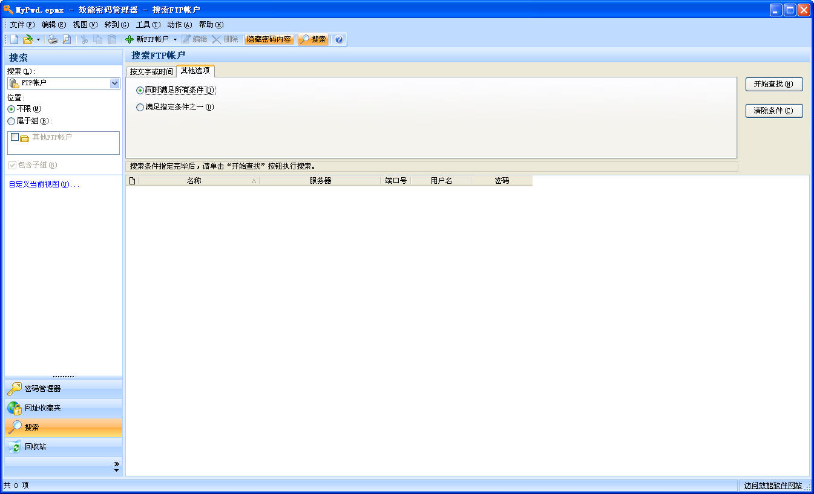This screenshot has width=814, height=494.
Task: Click the Cut scissors icon
Action: pos(84,39)
